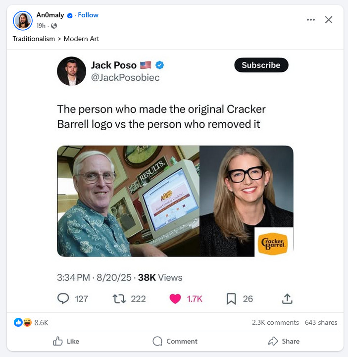Open the 2.3K comments link
The width and height of the screenshot is (348, 357).
pos(275,322)
